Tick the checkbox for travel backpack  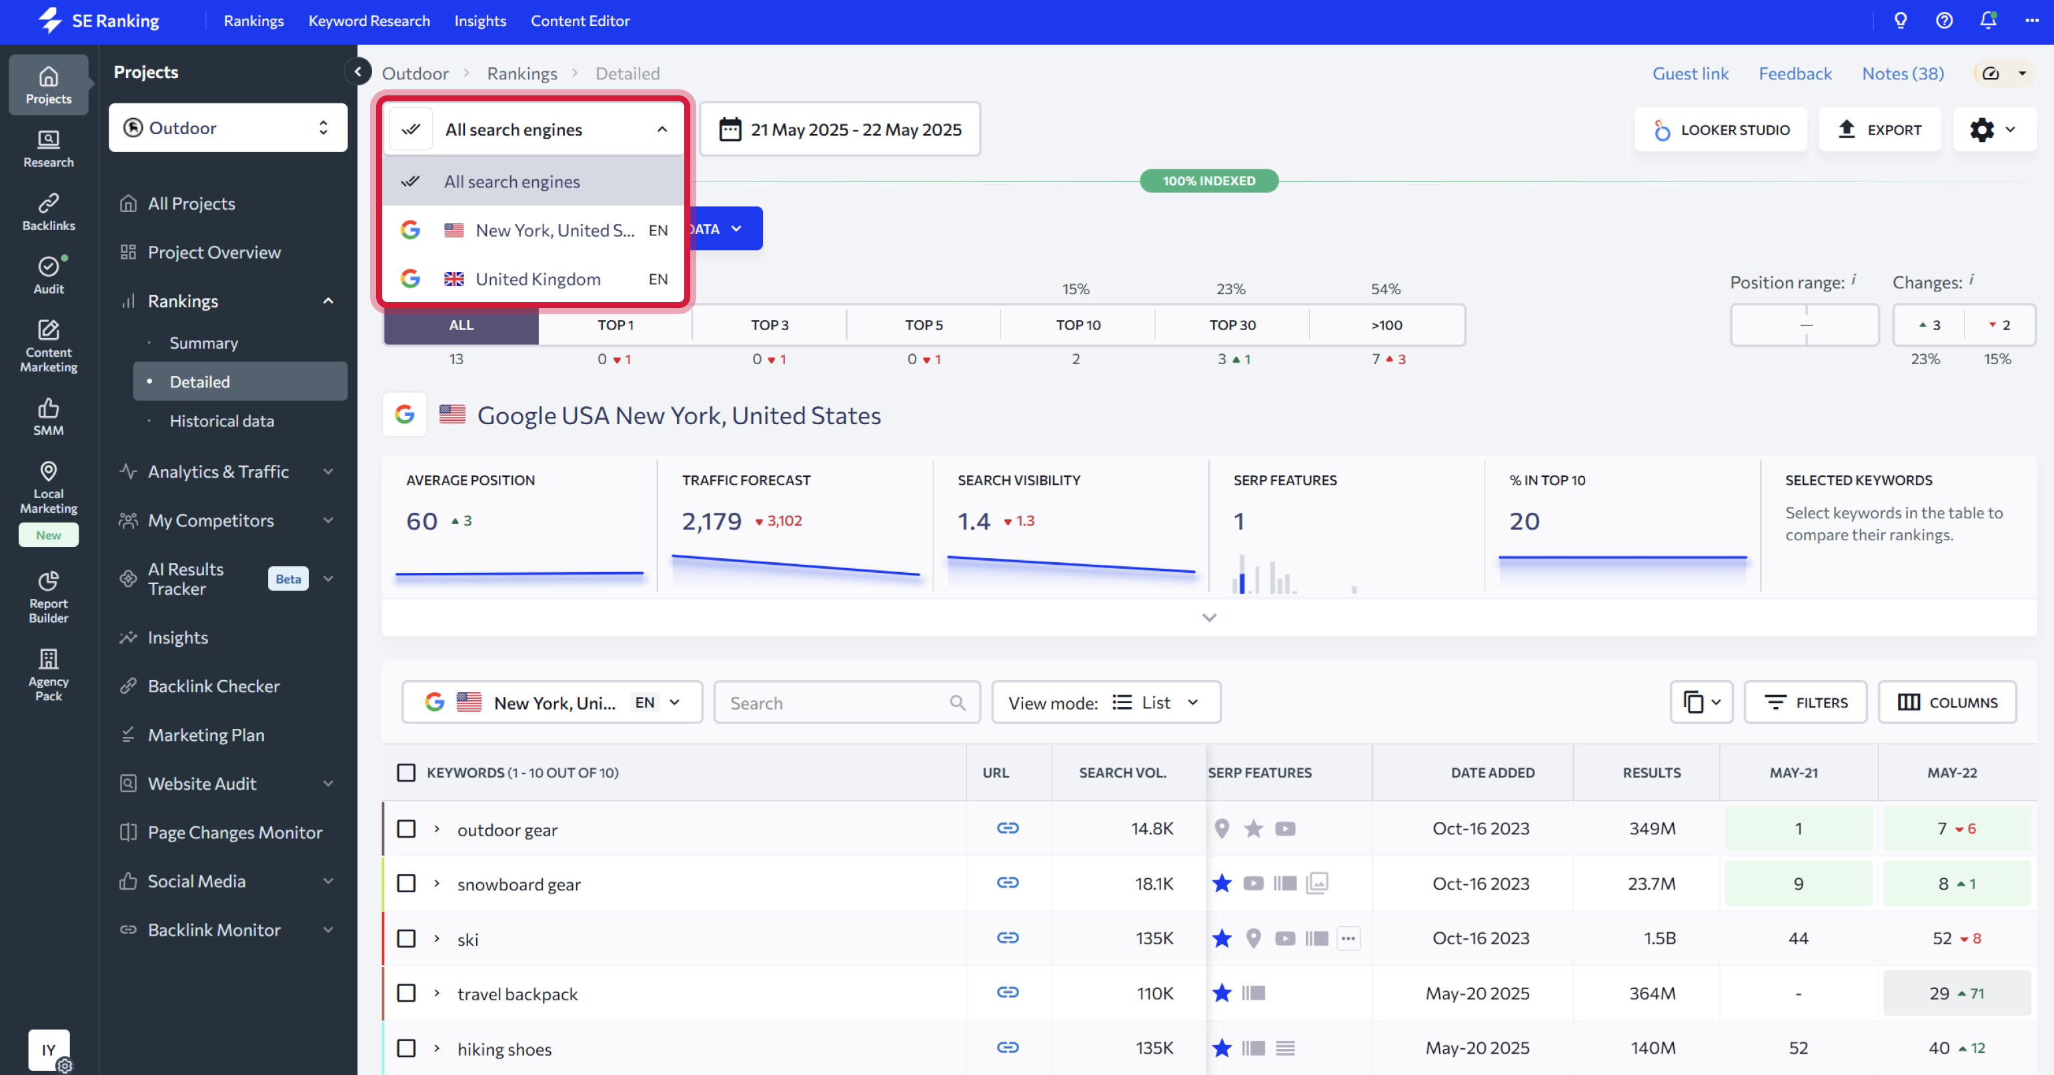(407, 994)
